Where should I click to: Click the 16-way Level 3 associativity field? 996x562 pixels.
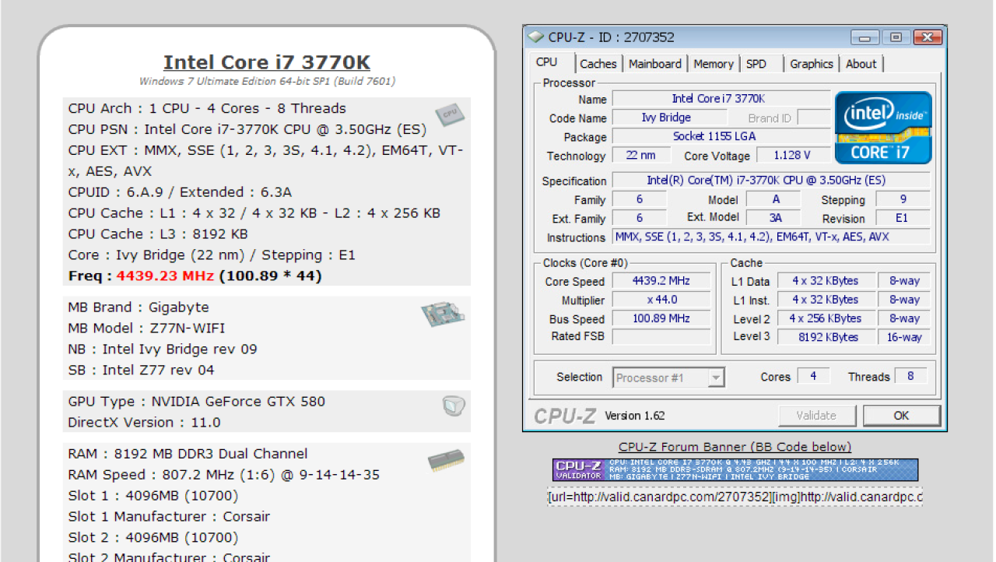tap(904, 337)
